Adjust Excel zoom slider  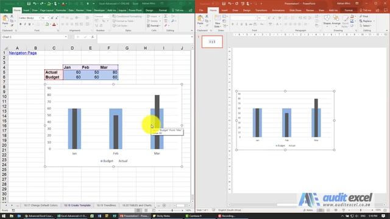point(172,210)
